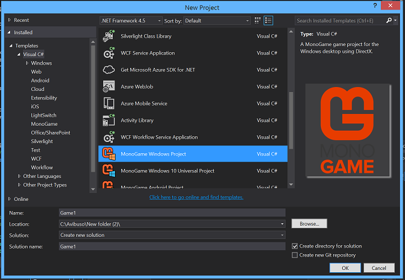
Task: Select the LightSwitch template category
Action: click(43, 115)
